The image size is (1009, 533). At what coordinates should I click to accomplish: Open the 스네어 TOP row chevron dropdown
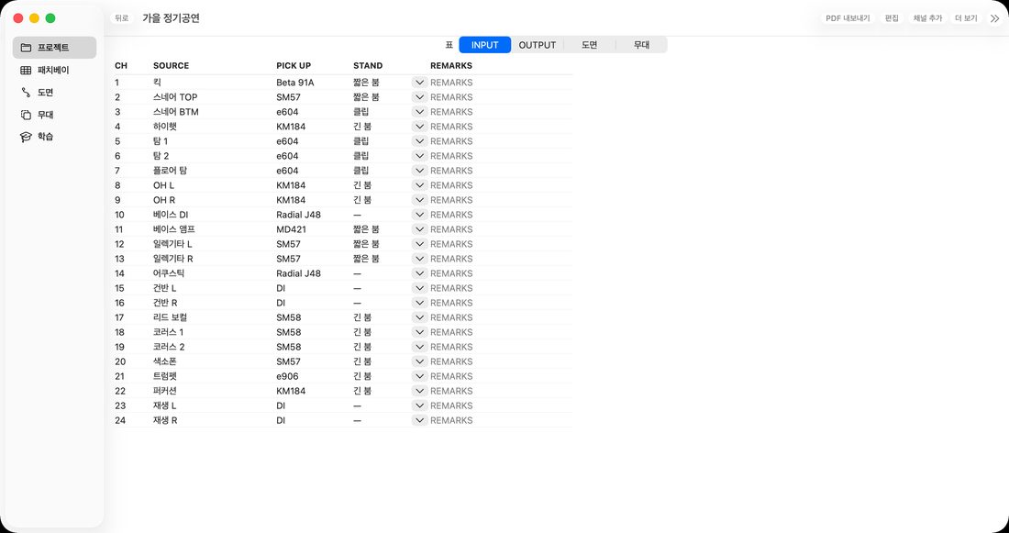(x=419, y=97)
